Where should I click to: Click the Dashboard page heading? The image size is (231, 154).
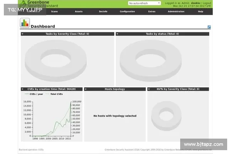point(43,27)
